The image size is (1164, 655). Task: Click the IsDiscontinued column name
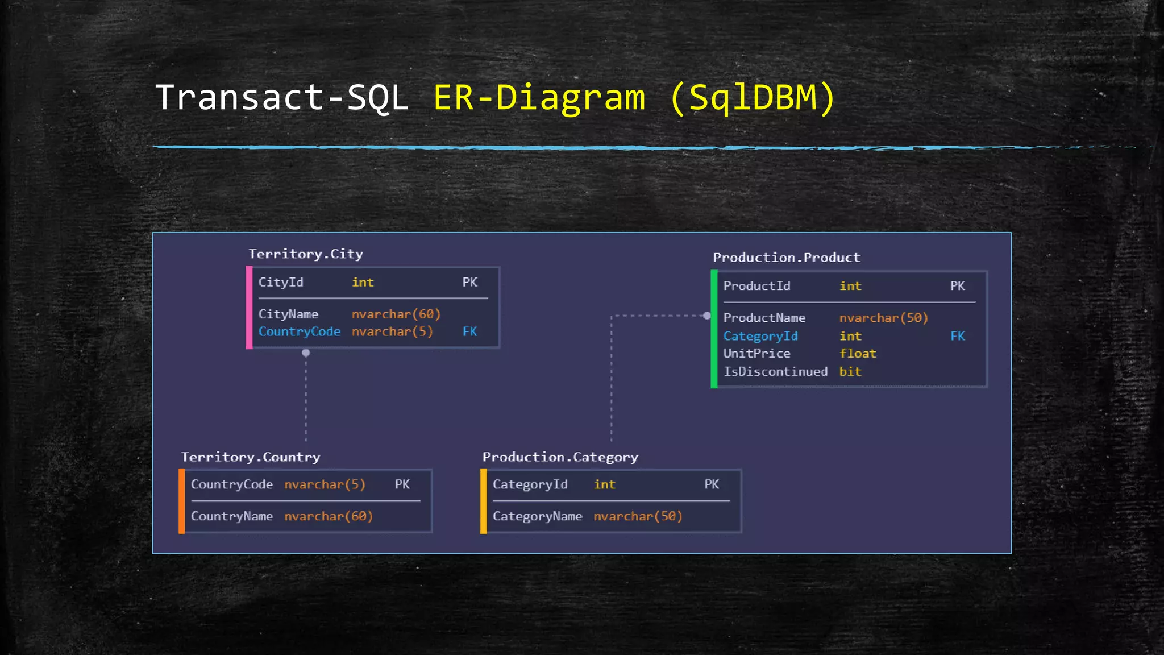click(775, 371)
